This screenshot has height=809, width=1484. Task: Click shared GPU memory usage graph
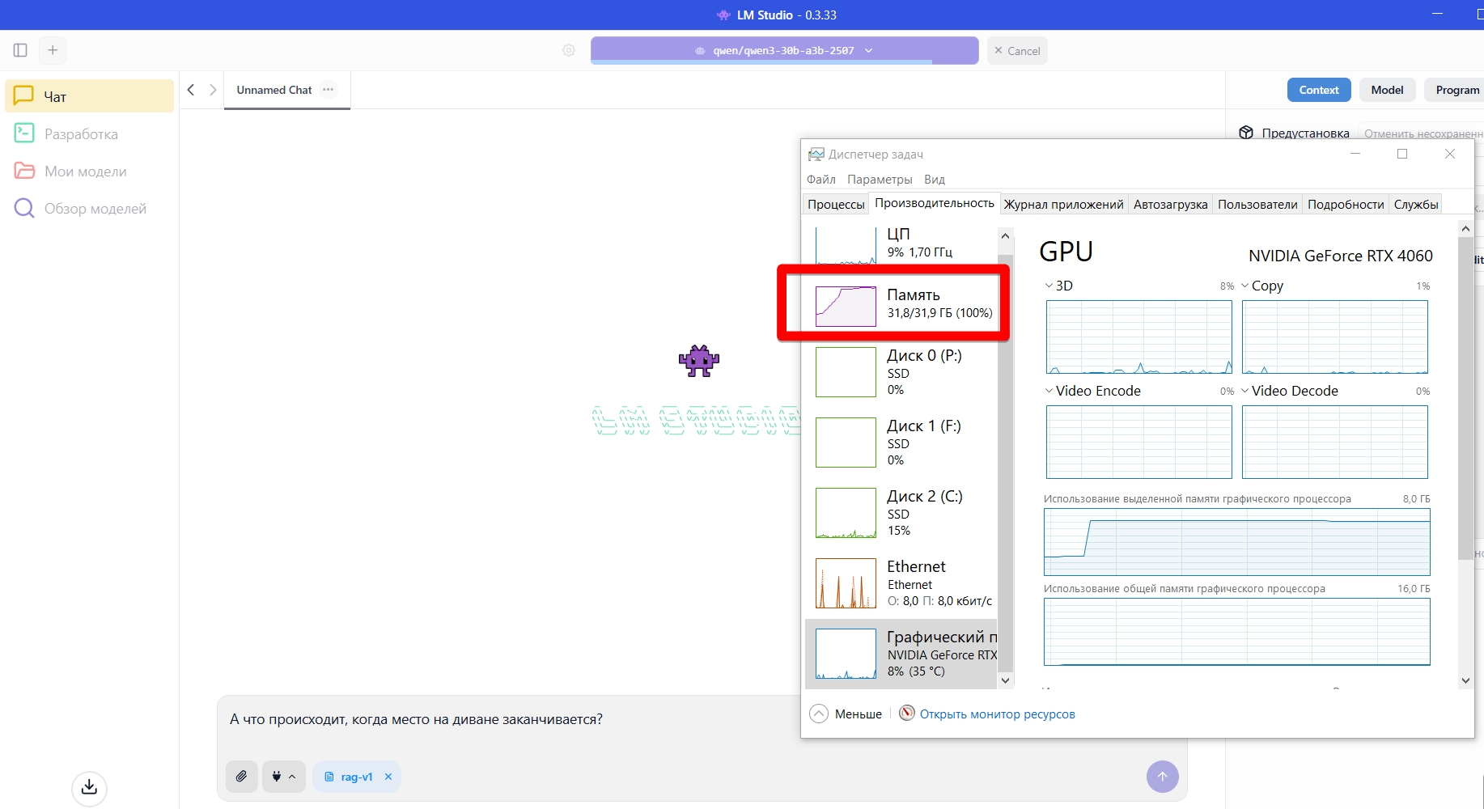tap(1237, 632)
